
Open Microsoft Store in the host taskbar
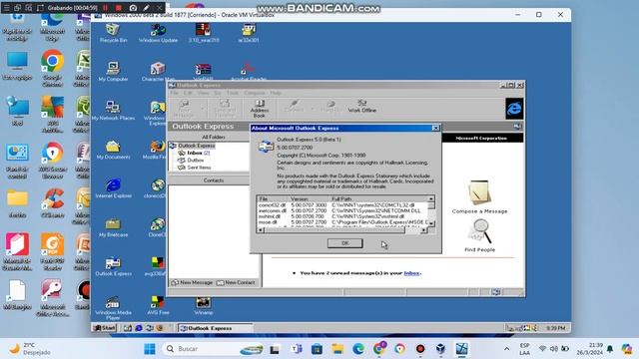(317, 349)
